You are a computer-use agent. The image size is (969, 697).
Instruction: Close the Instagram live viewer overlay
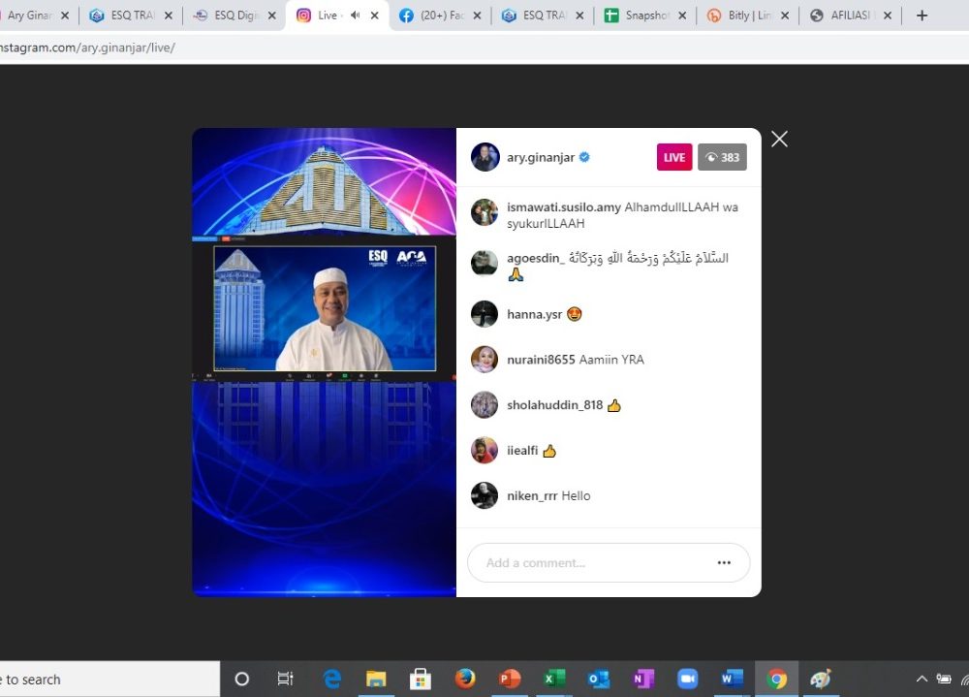[779, 139]
